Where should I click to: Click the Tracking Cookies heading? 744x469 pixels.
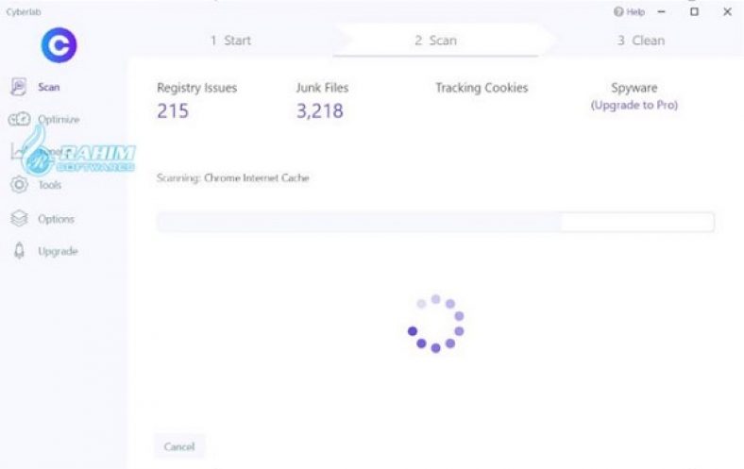pyautogui.click(x=482, y=88)
